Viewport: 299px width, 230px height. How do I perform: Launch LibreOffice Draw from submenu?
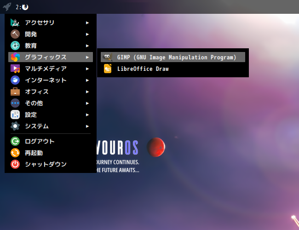coord(173,69)
